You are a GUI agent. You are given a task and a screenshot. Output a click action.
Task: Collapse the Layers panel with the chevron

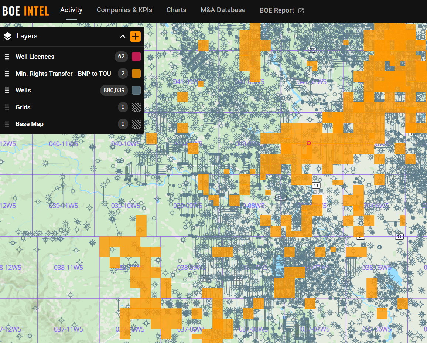coord(123,36)
